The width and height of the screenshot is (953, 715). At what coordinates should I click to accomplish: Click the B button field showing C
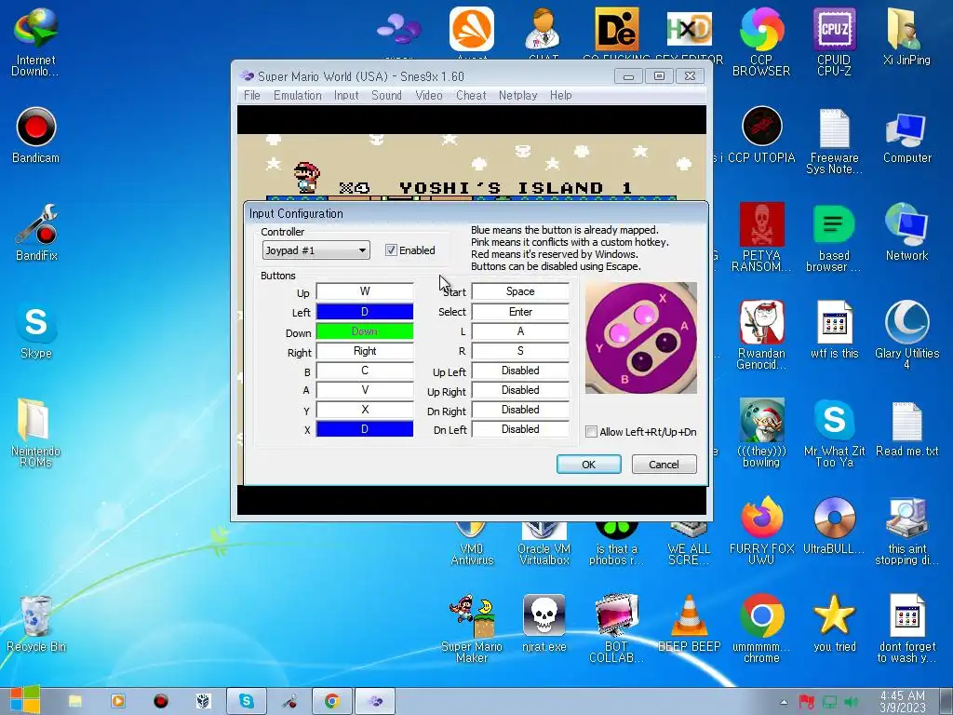[365, 371]
